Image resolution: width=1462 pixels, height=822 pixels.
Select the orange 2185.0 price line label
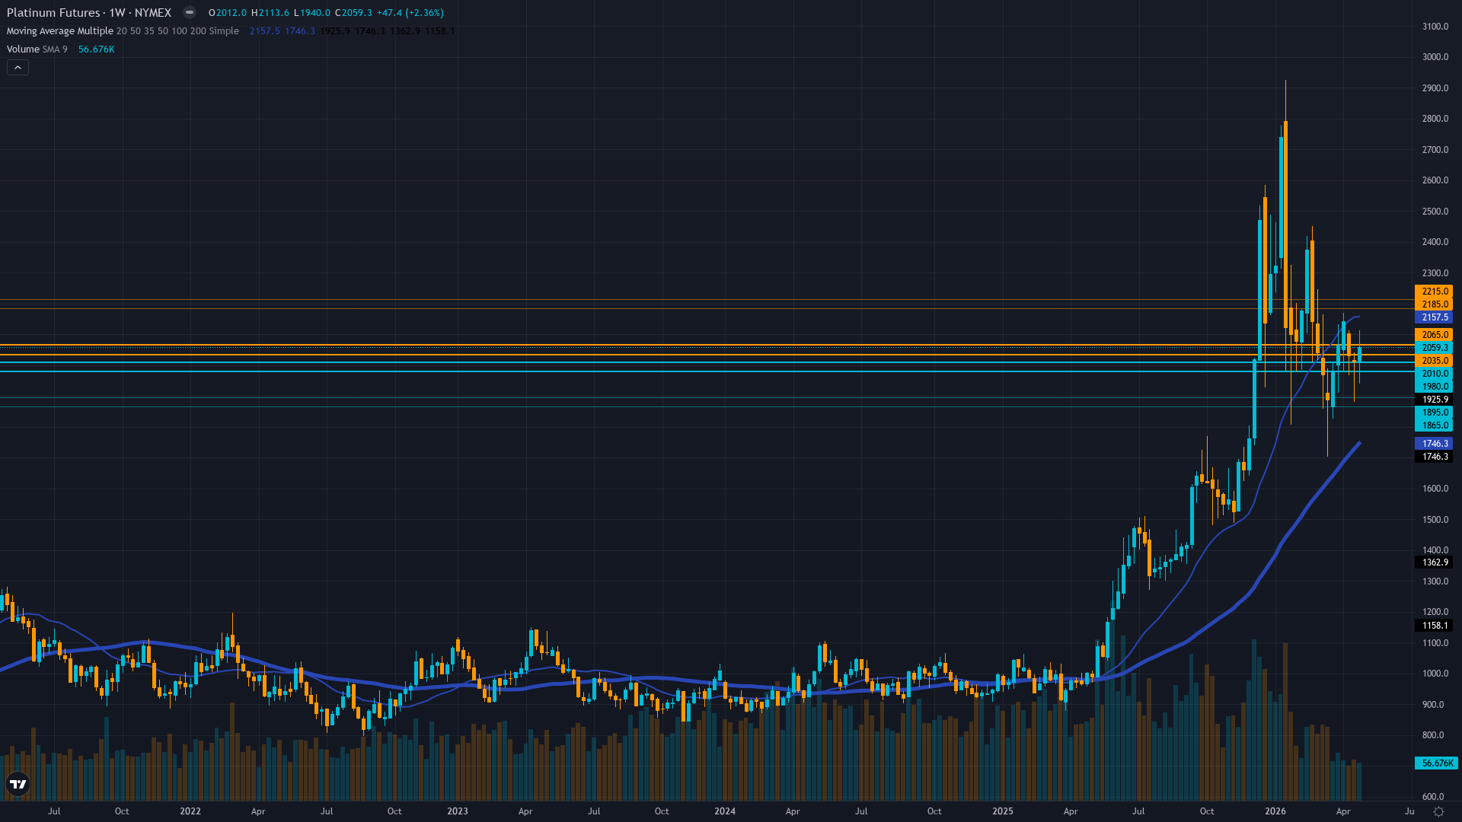pos(1434,304)
